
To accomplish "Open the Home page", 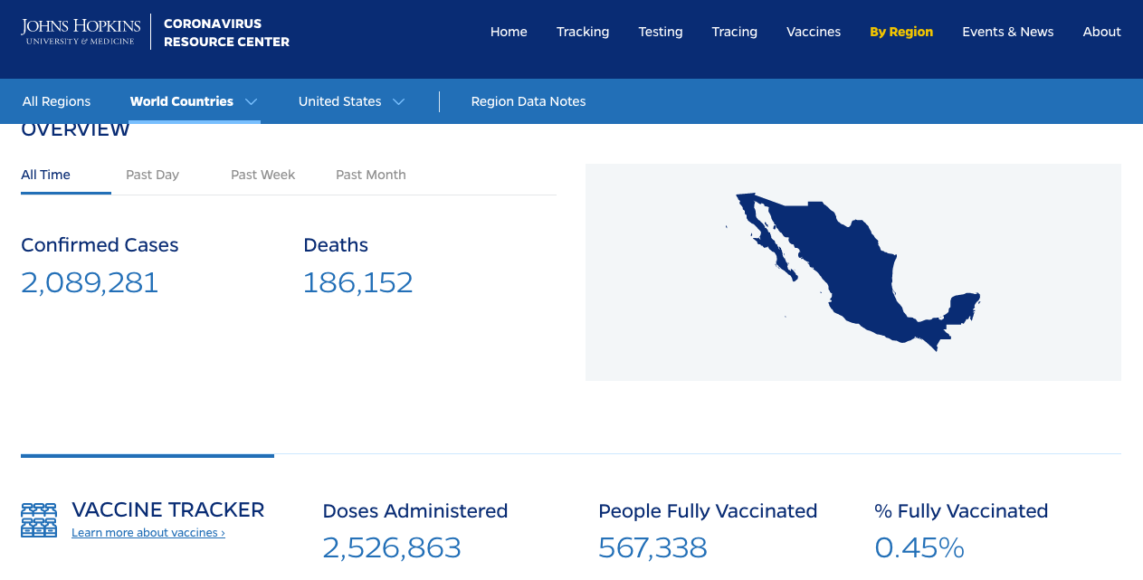I will coord(509,32).
